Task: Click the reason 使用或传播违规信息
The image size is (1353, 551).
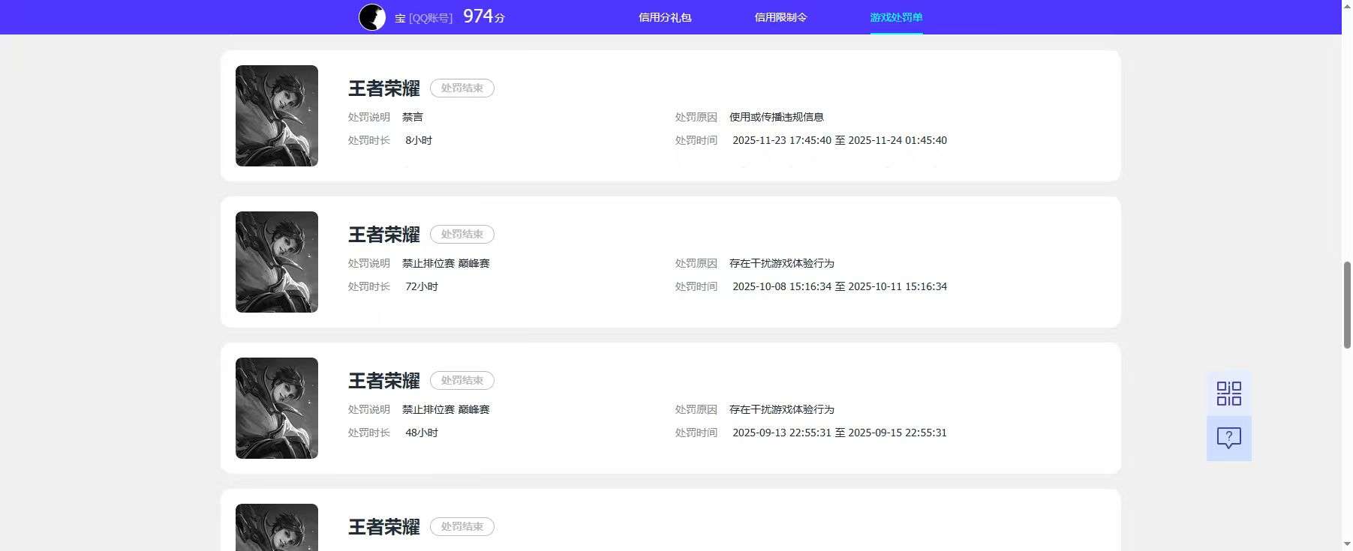Action: [777, 117]
